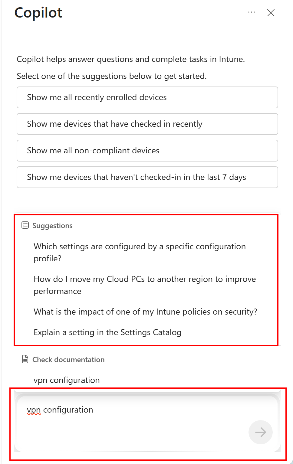Choose 'Which settings are configured by a specific configuration profile?'
This screenshot has width=293, height=464.
[139, 252]
